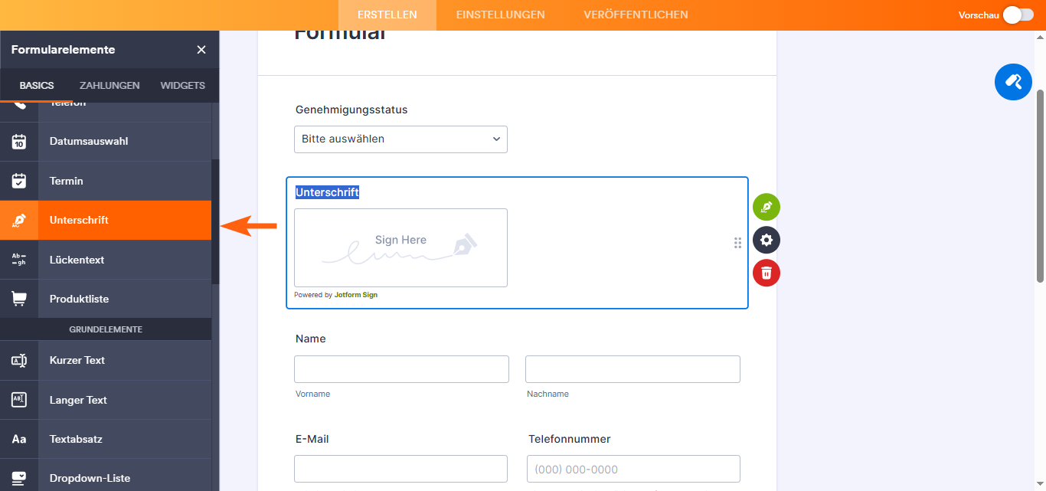
Task: Click the Vorname sublabel
Action: point(312,394)
